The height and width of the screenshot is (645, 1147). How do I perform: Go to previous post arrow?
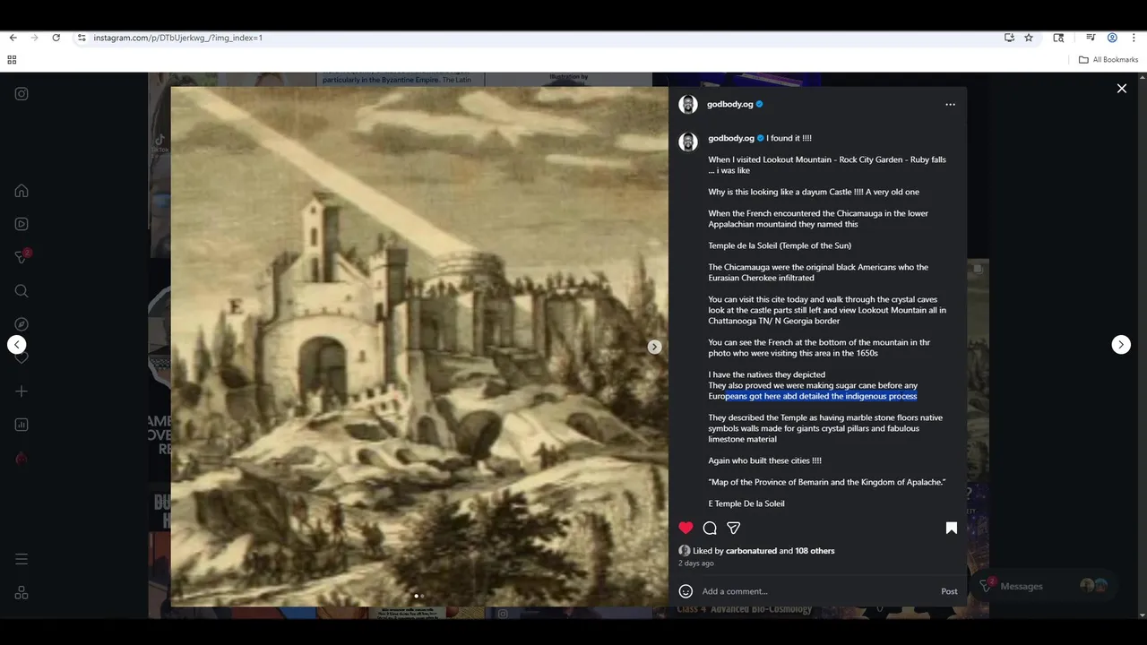[16, 345]
